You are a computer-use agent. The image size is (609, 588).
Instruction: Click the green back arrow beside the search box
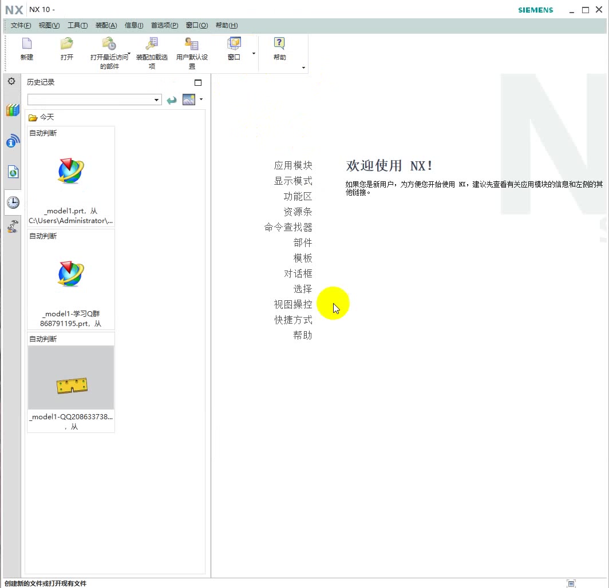171,100
